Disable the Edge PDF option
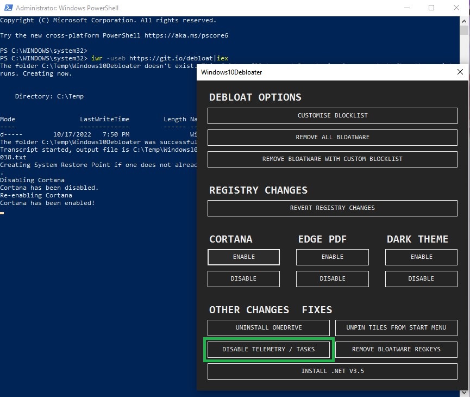 pos(332,278)
